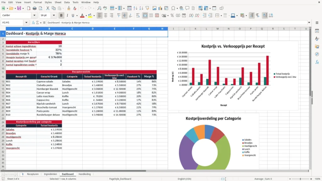Open the sidebar Gallery panel
The image size is (322, 181).
coord(317,47)
